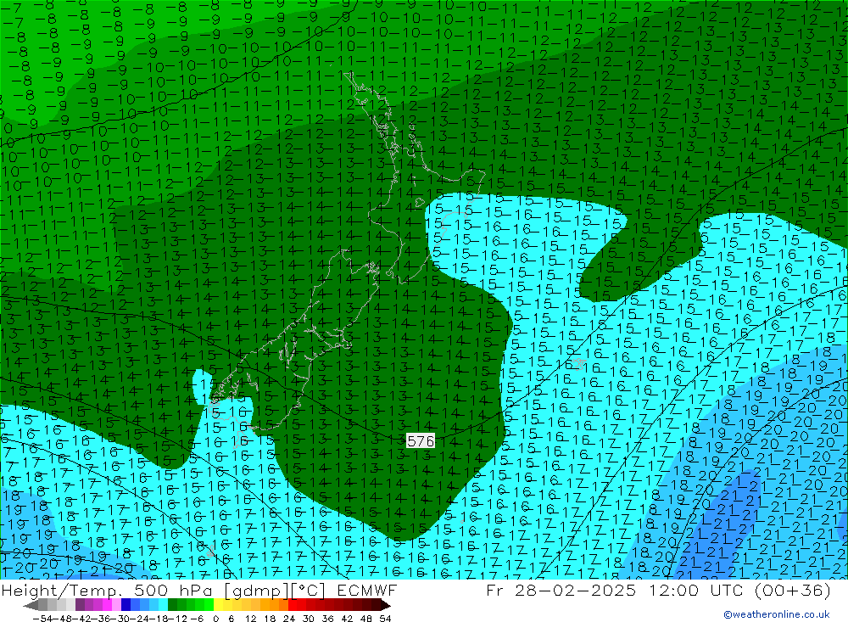The width and height of the screenshot is (848, 622).
Task: Click the dark blue legend color swatch
Action: point(126,605)
